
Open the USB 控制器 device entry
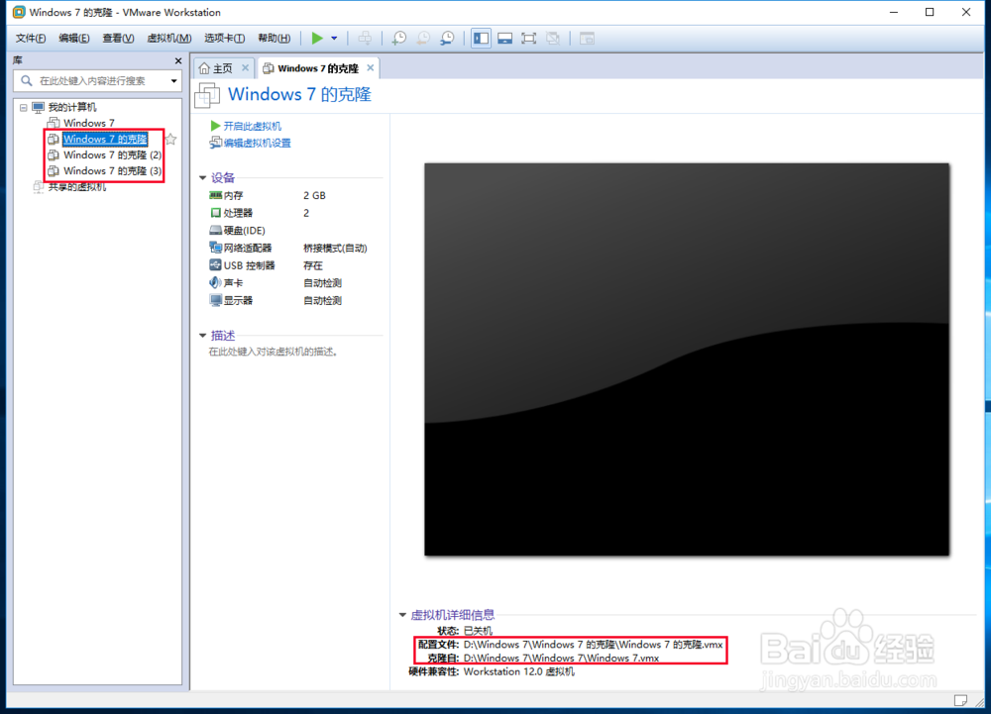[249, 265]
